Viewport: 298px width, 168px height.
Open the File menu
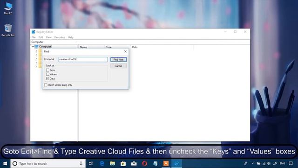pos(34,37)
